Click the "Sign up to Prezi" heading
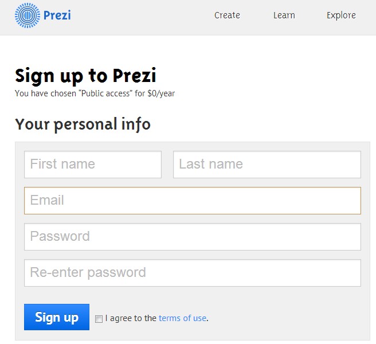Screen dimensions: 376x344 click(85, 76)
